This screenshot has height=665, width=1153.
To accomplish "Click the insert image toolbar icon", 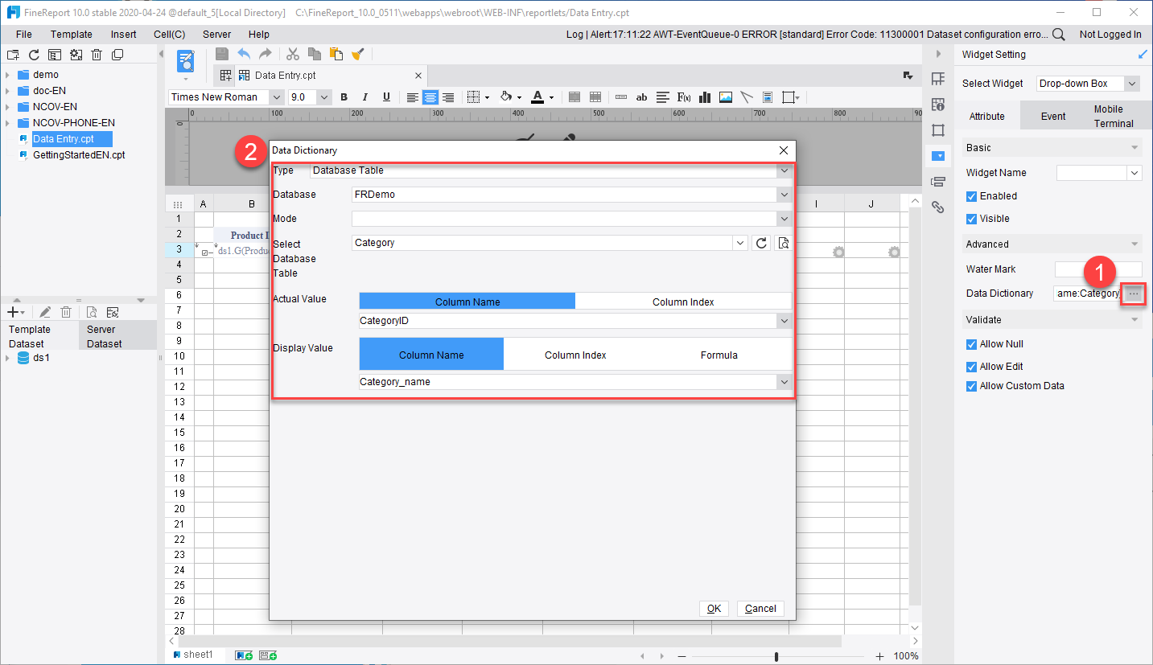I will click(x=725, y=97).
